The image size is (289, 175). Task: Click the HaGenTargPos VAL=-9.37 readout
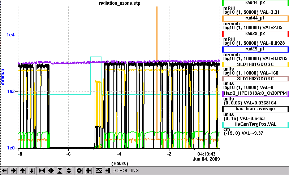click(253, 133)
